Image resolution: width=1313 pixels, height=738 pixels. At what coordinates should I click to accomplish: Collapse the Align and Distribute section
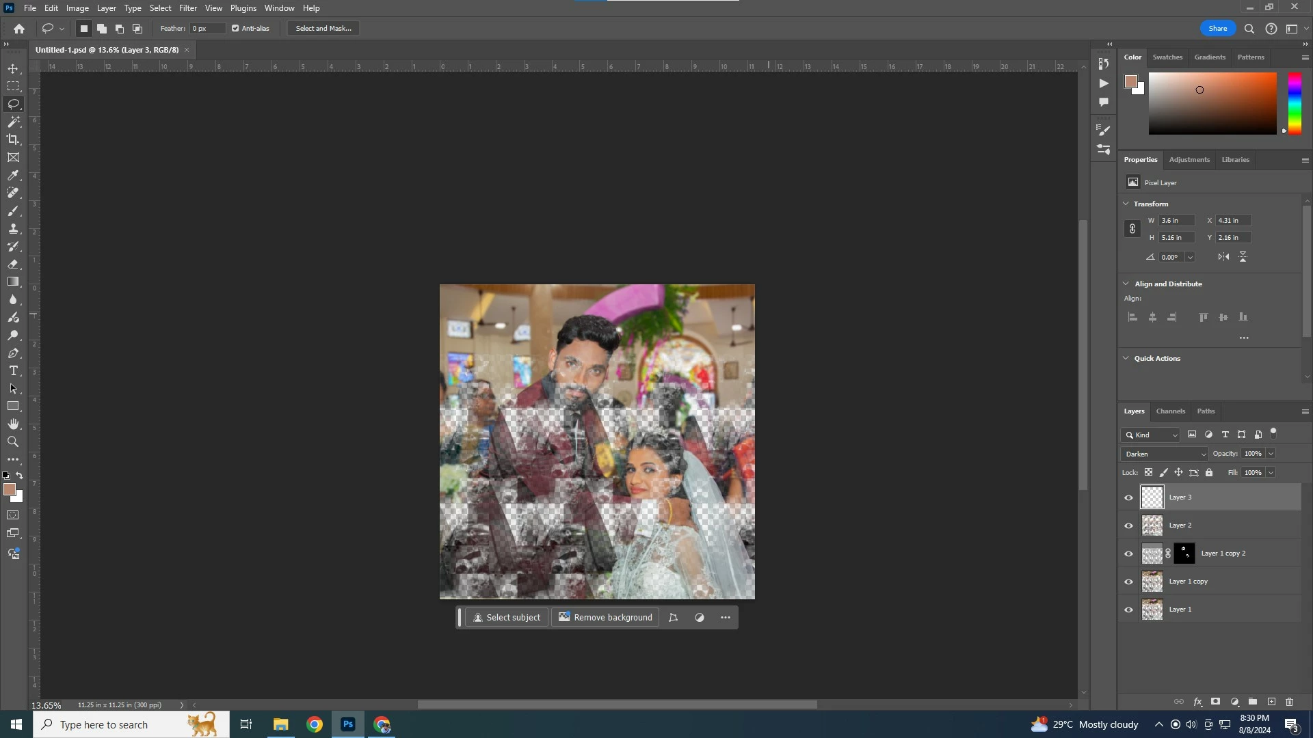click(1126, 284)
